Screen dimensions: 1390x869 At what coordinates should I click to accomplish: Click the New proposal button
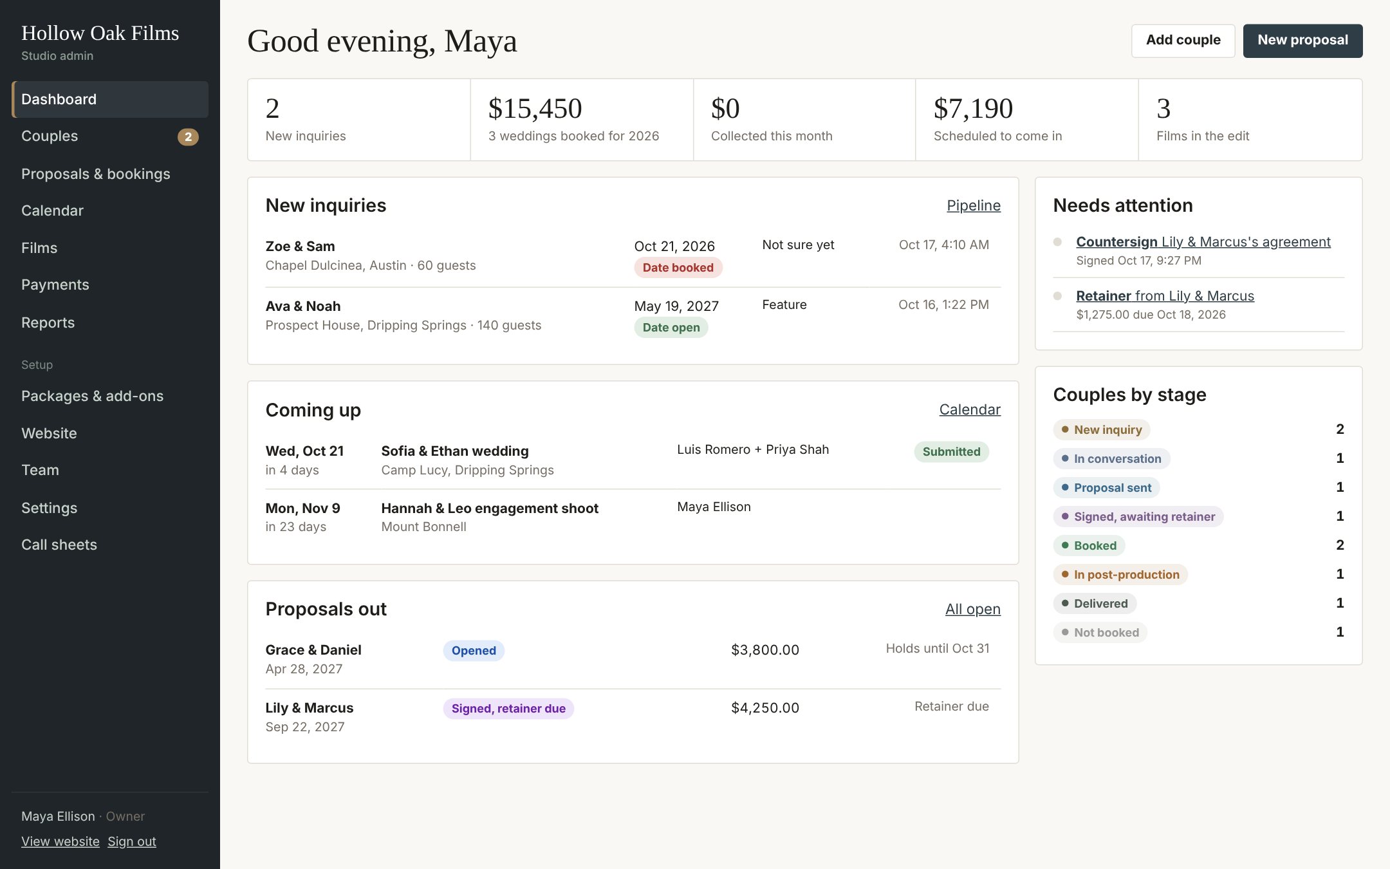tap(1302, 41)
